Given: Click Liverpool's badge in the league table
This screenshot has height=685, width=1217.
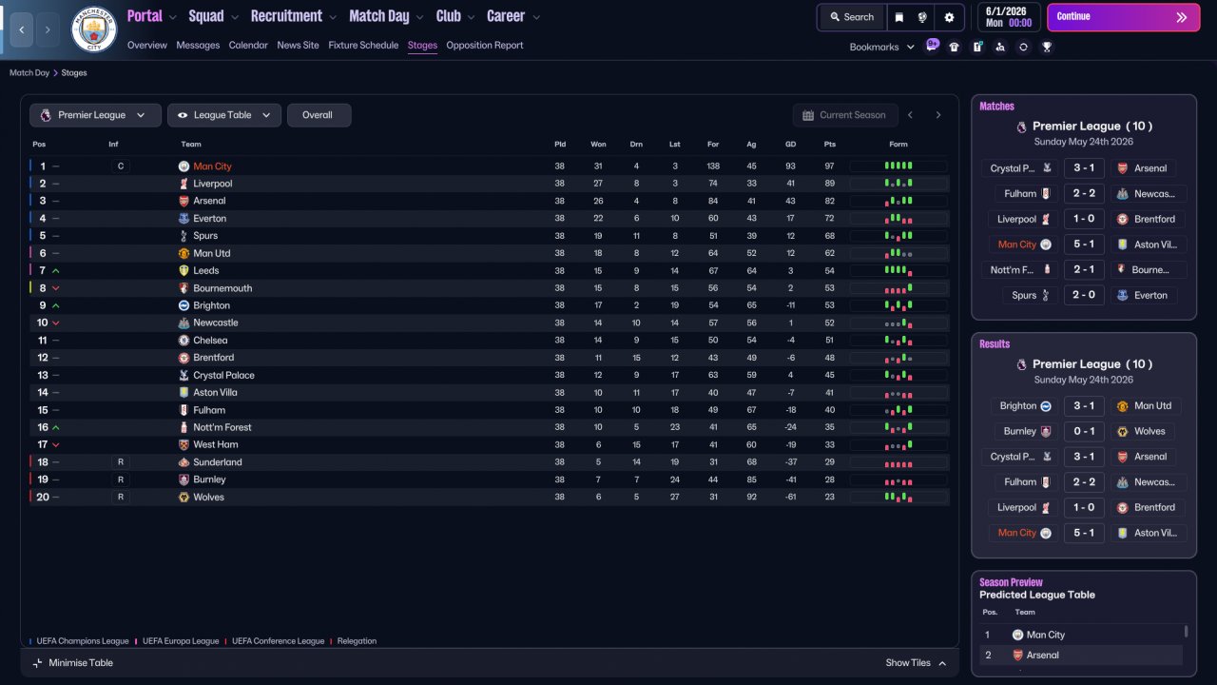Looking at the screenshot, I should [x=184, y=184].
